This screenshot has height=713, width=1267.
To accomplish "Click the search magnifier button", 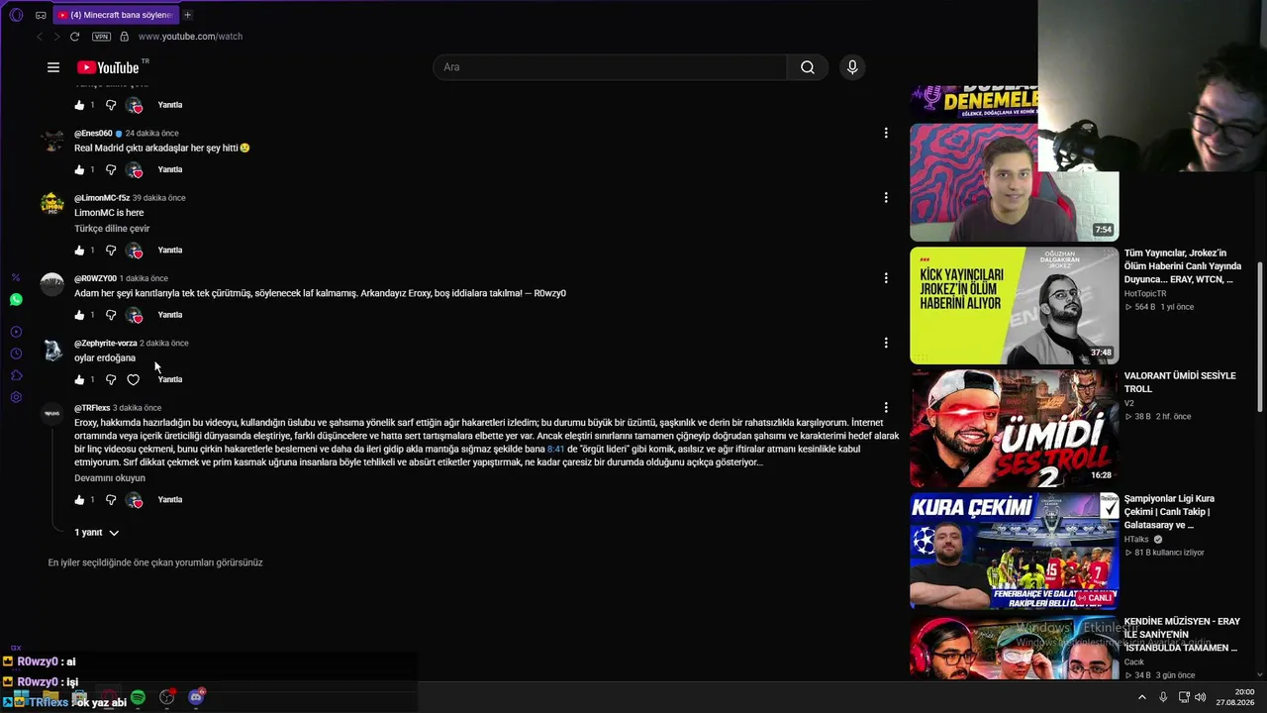I will click(808, 67).
